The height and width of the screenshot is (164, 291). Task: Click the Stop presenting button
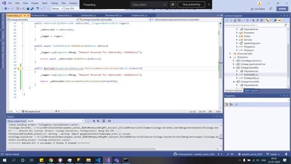[191, 5]
